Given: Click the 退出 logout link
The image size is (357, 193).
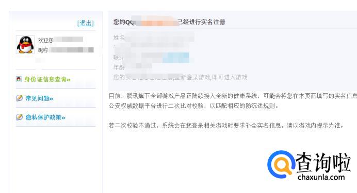Looking at the screenshot, I should (85, 23).
